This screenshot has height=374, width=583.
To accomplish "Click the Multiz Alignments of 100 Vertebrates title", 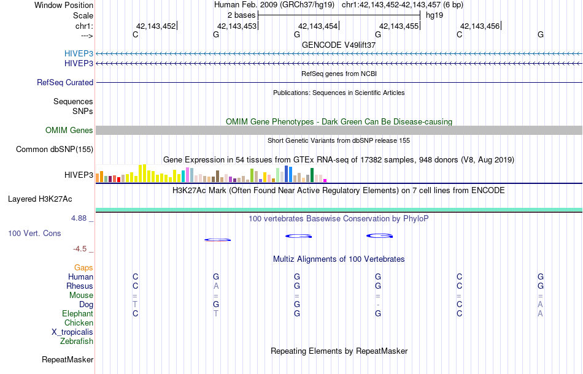I will [339, 259].
